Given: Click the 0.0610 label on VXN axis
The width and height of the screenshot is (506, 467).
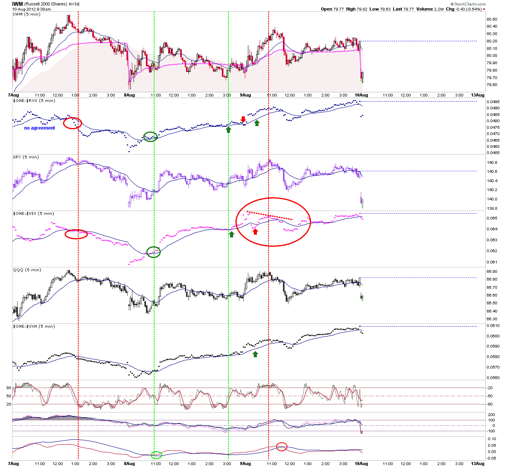Looking at the screenshot, I should [x=493, y=325].
